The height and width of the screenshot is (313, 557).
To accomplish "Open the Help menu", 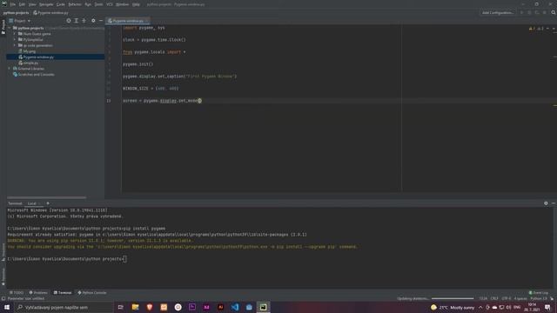I will (x=136, y=4).
